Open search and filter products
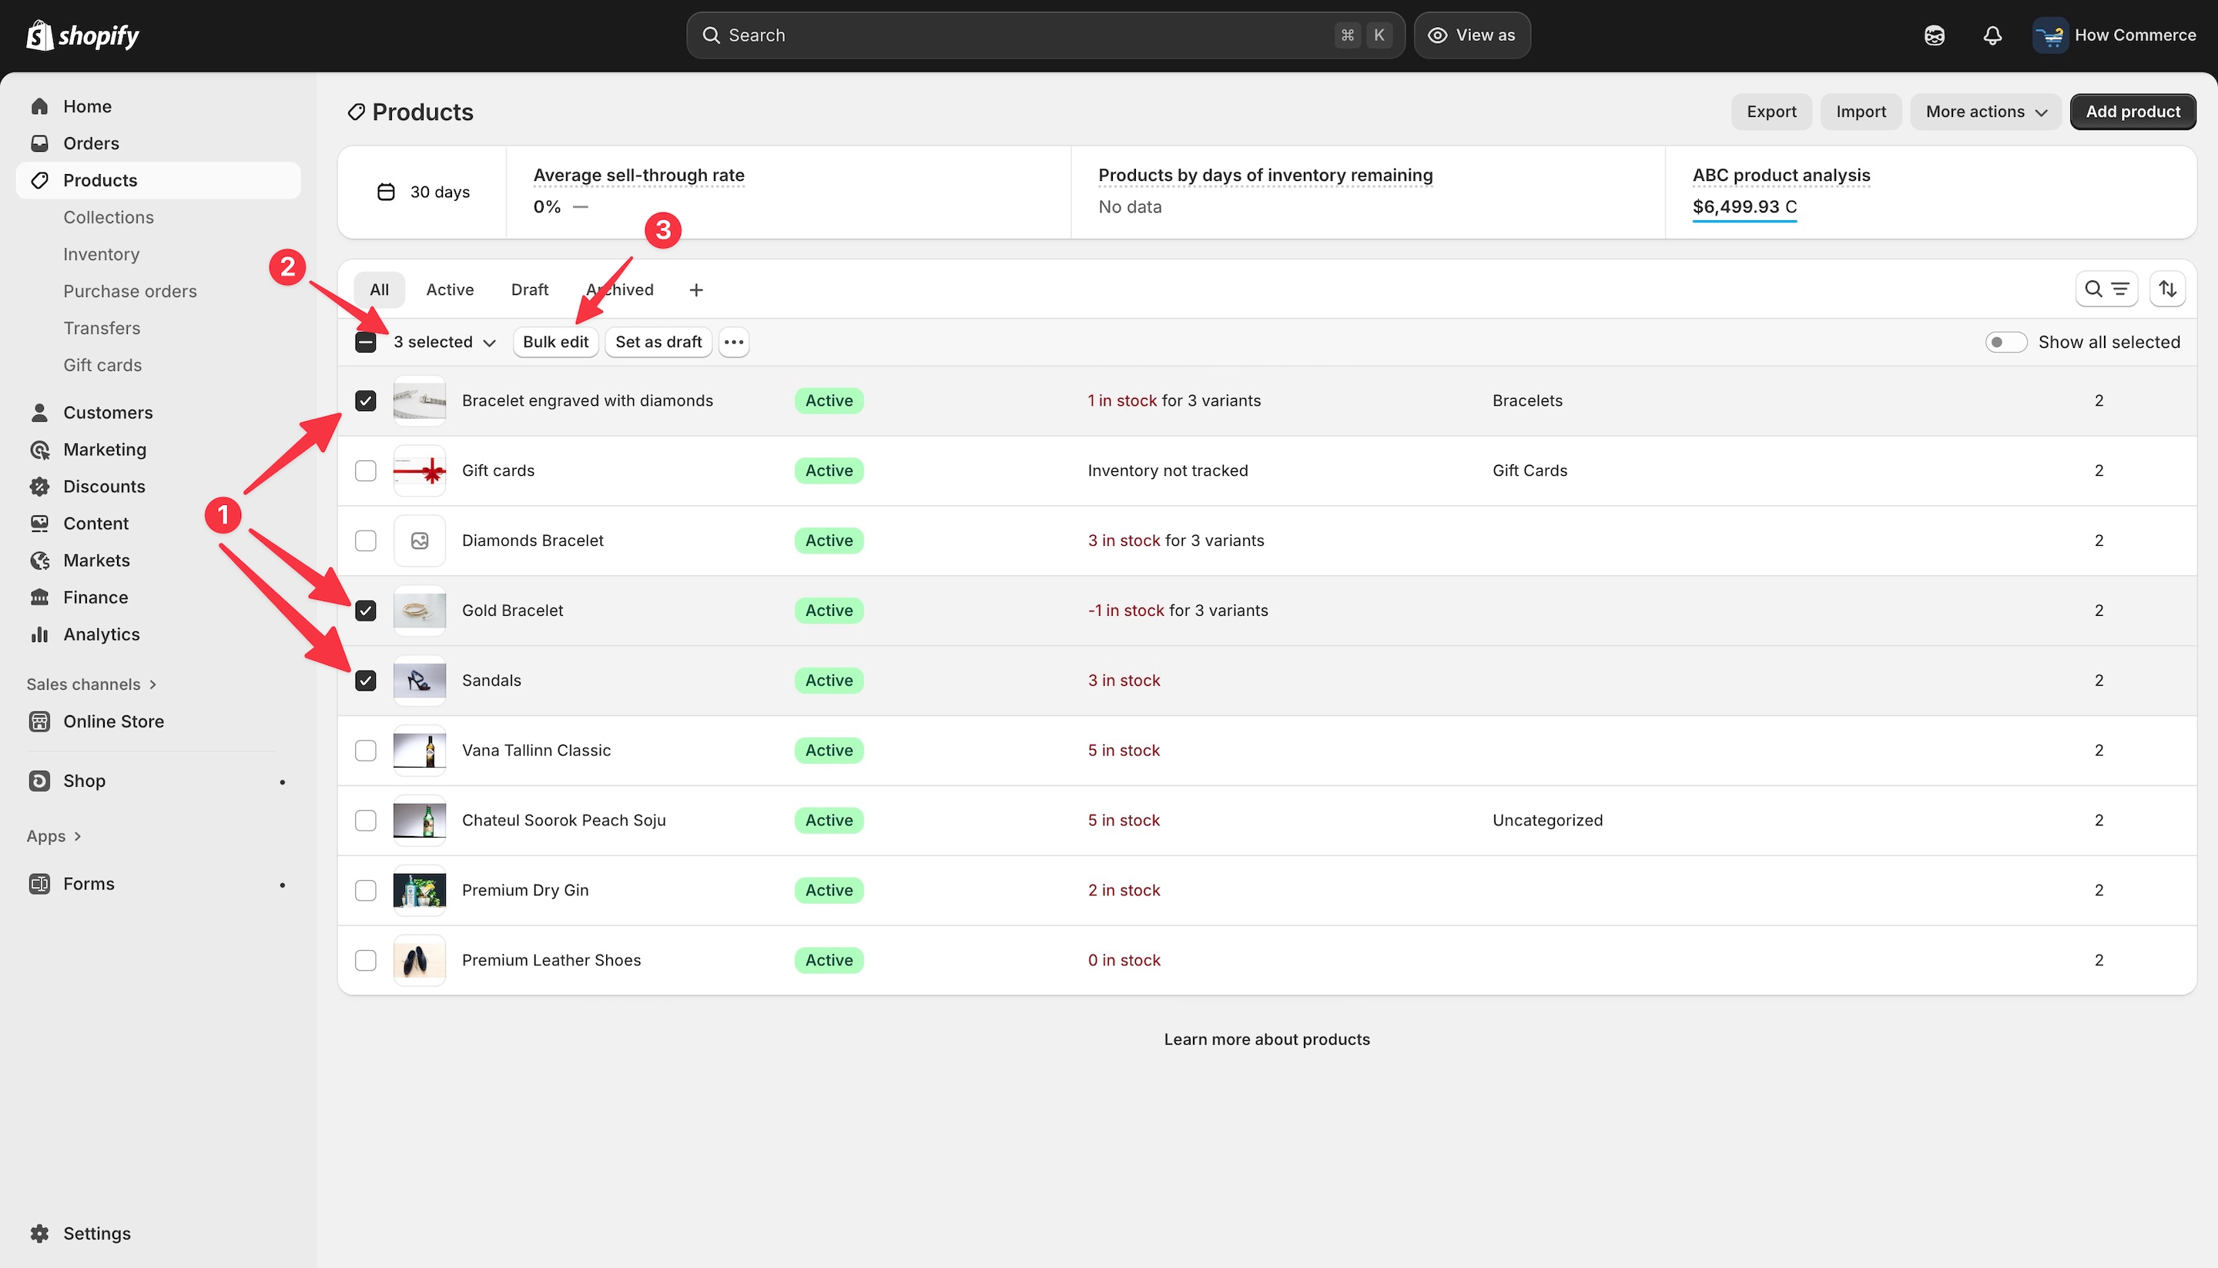 pyautogui.click(x=2106, y=289)
